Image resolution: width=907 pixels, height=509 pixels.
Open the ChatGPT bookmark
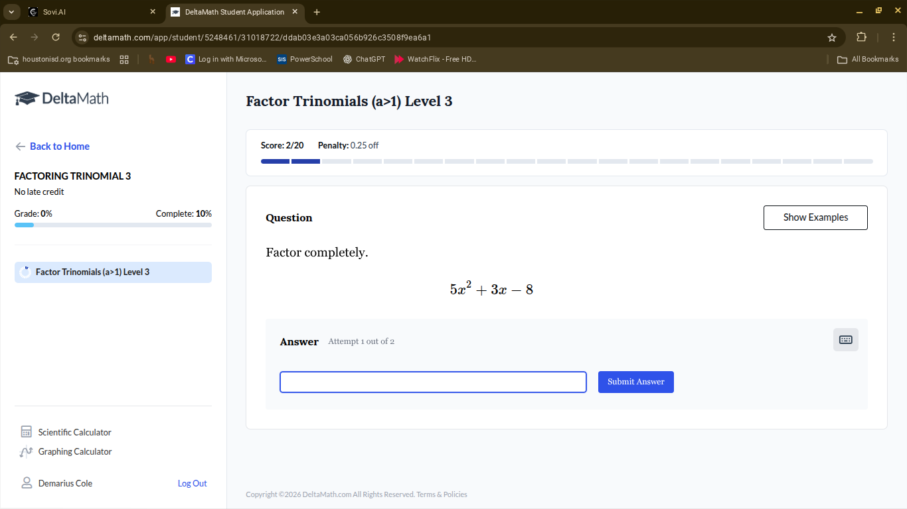364,59
